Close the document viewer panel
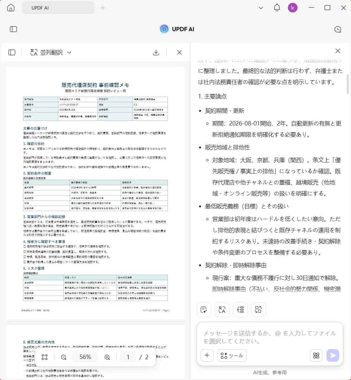This screenshot has height=380, width=351. [x=179, y=52]
